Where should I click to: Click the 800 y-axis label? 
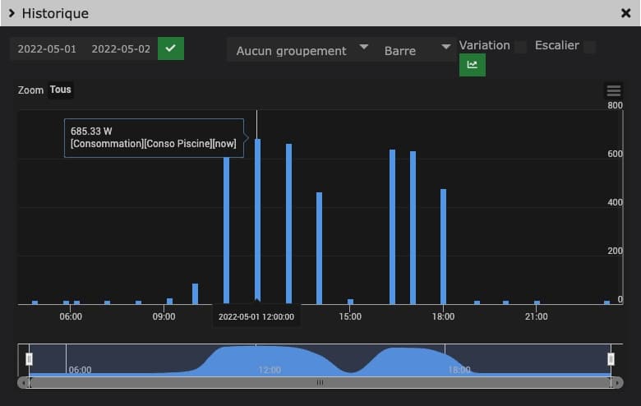615,105
